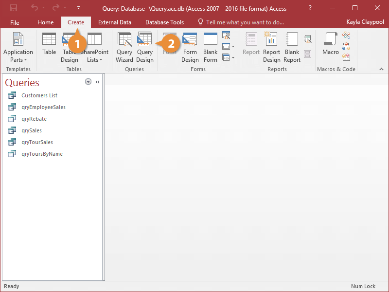Select the Customers List query
This screenshot has width=389, height=292.
click(x=39, y=95)
